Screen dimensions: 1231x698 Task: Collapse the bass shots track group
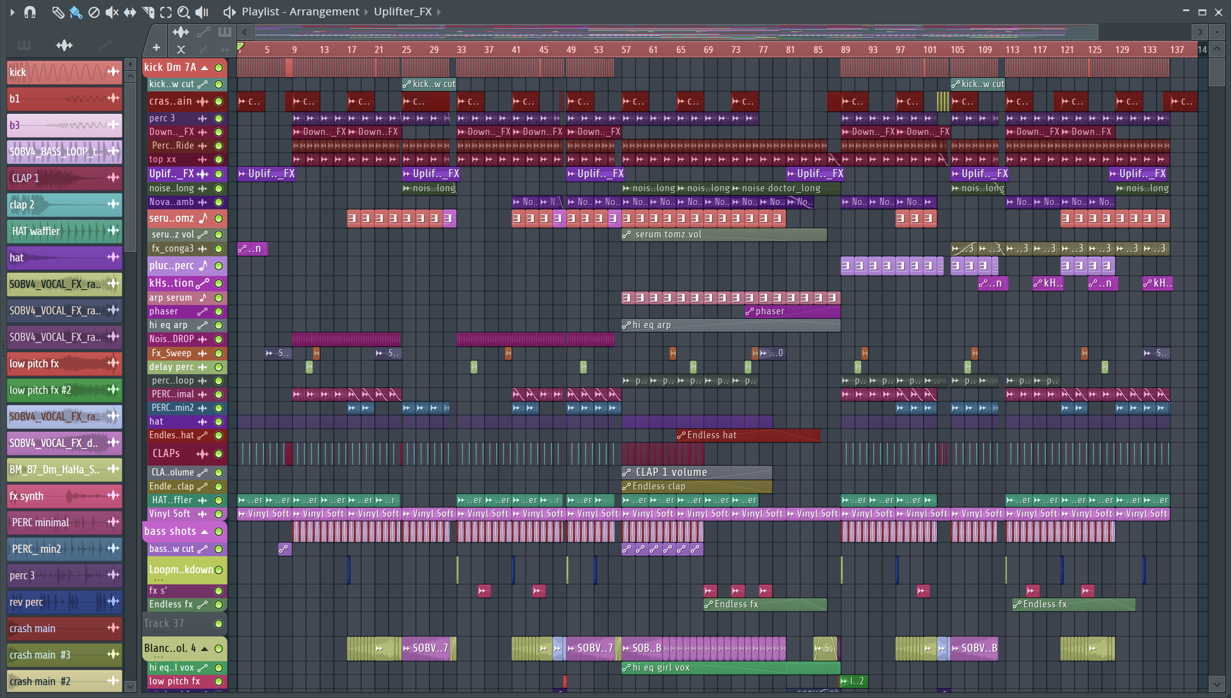204,532
